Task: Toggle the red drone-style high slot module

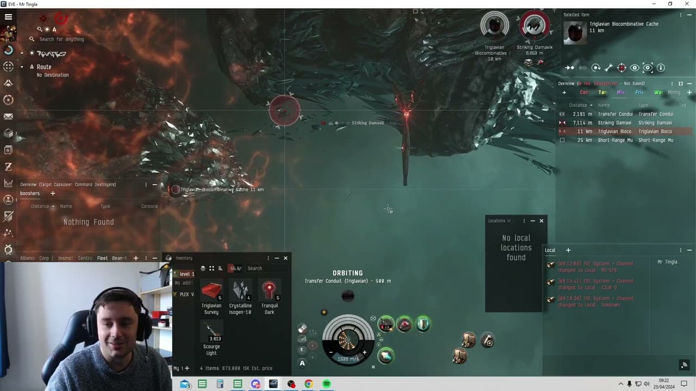Action: click(405, 325)
